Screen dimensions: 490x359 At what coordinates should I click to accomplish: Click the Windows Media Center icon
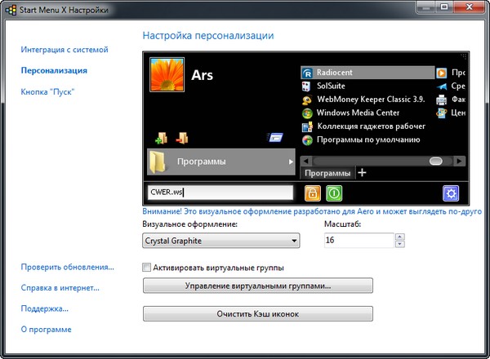[x=307, y=113]
